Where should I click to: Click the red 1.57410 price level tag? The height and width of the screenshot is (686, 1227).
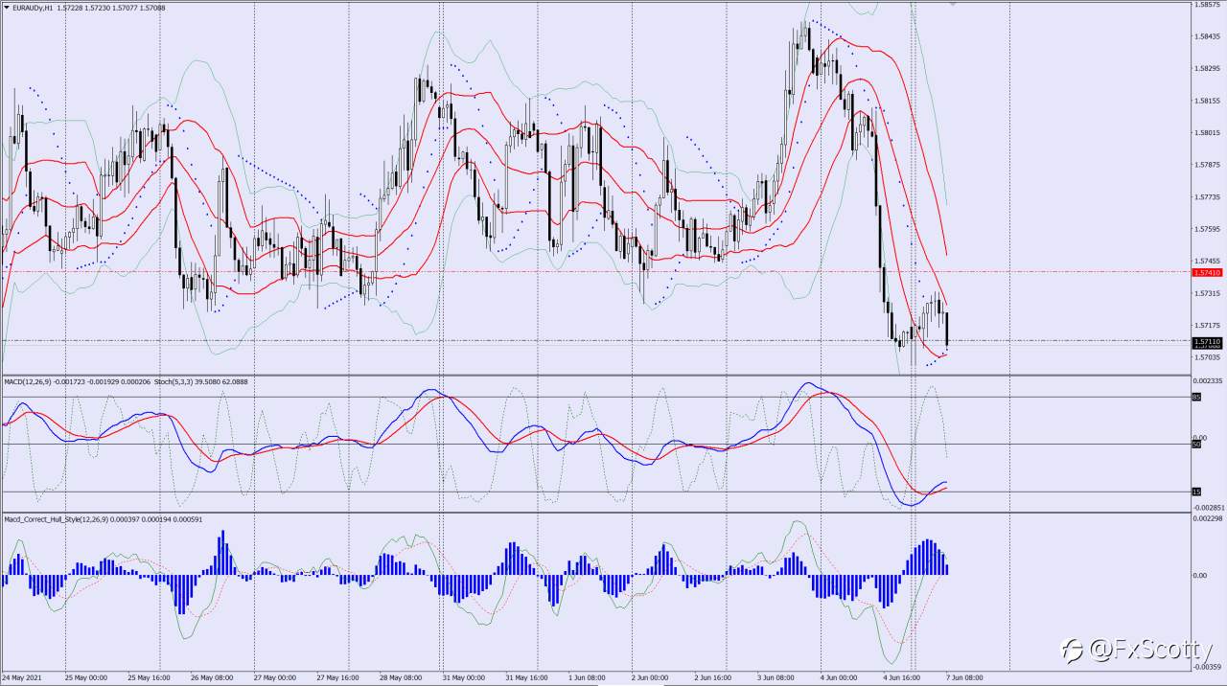coord(1207,272)
